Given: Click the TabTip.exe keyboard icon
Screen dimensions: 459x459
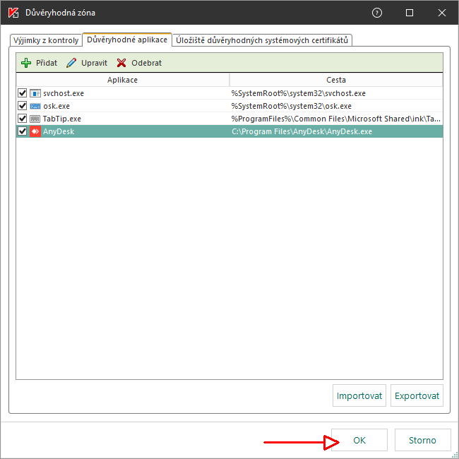Looking at the screenshot, I should pyautogui.click(x=35, y=119).
